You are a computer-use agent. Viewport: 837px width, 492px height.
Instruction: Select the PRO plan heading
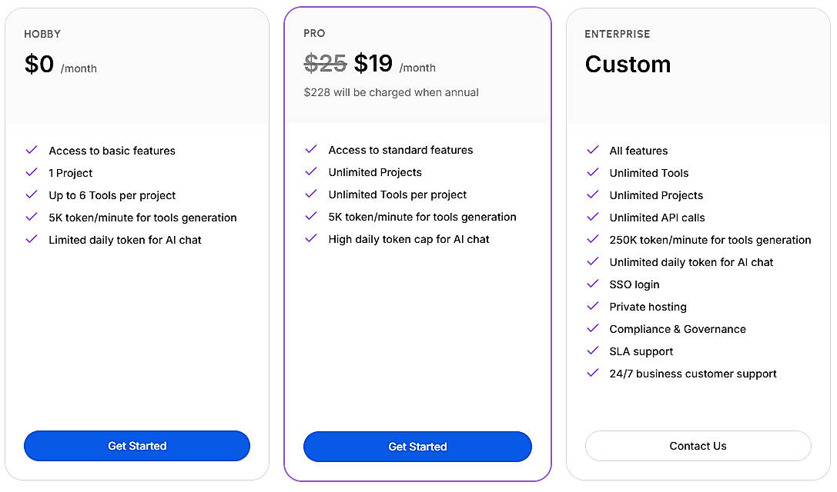[x=314, y=33]
